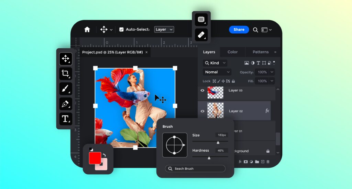The width and height of the screenshot is (352, 189).
Task: Expand the Opacity value dropdown
Action: pyautogui.click(x=272, y=72)
